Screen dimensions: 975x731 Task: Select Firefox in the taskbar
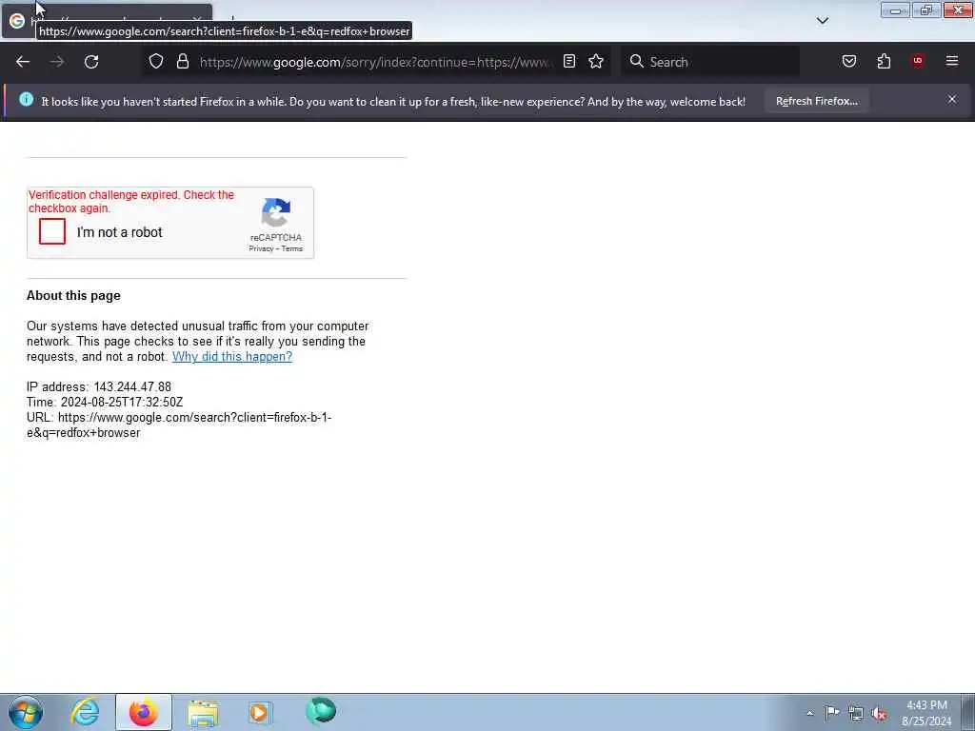[x=144, y=712]
